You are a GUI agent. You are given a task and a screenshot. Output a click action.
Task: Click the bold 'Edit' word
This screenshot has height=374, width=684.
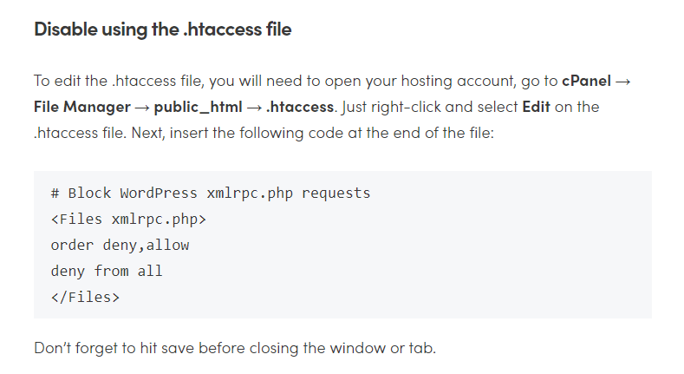[536, 108]
